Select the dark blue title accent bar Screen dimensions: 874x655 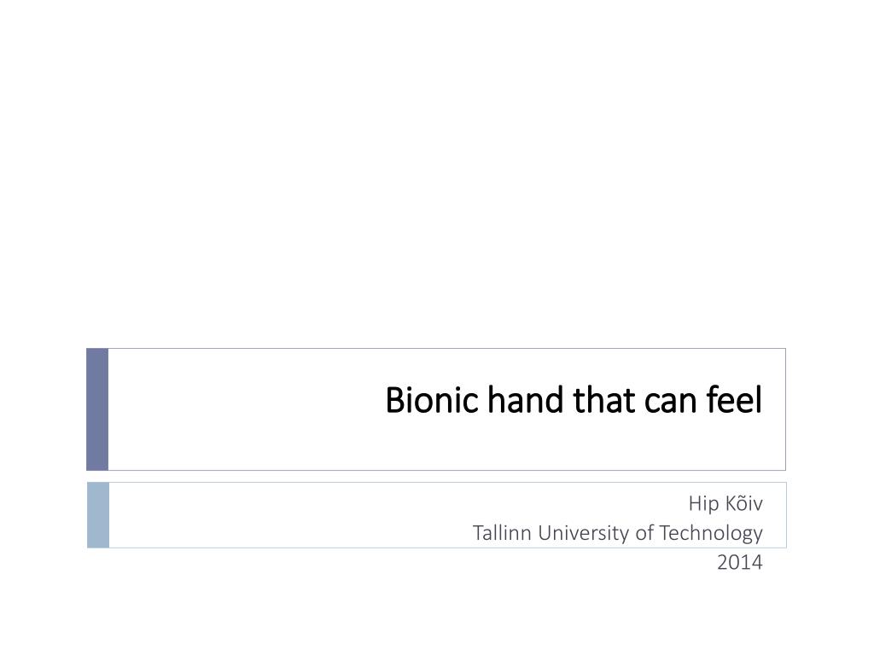(97, 409)
